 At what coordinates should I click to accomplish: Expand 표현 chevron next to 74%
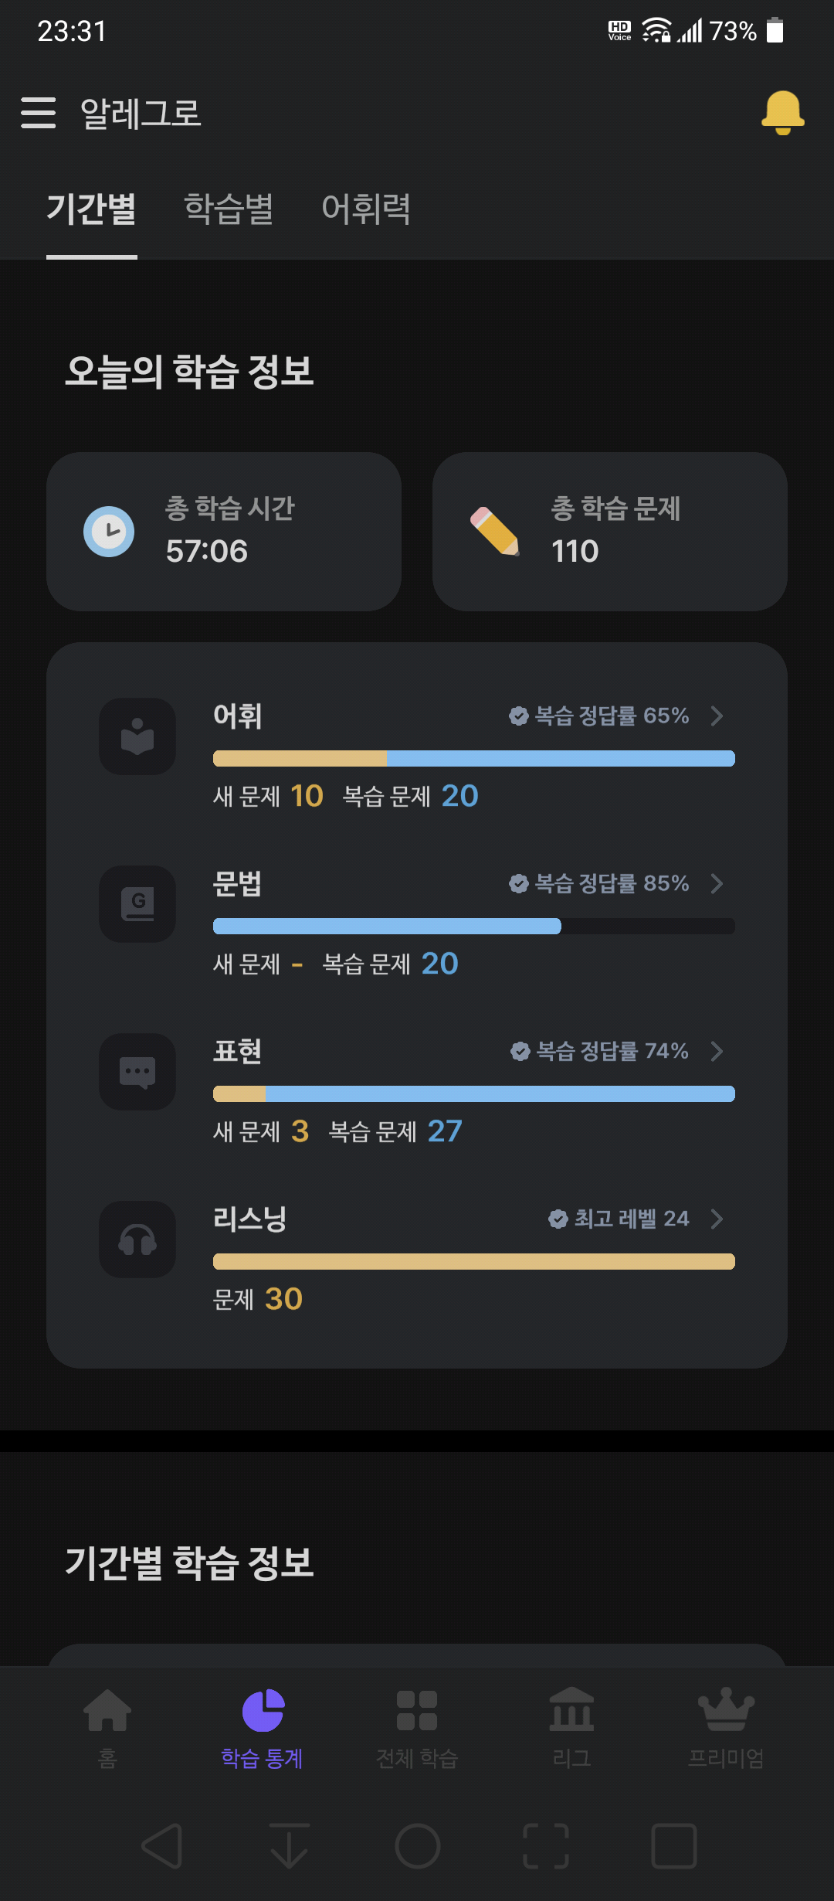click(717, 1051)
